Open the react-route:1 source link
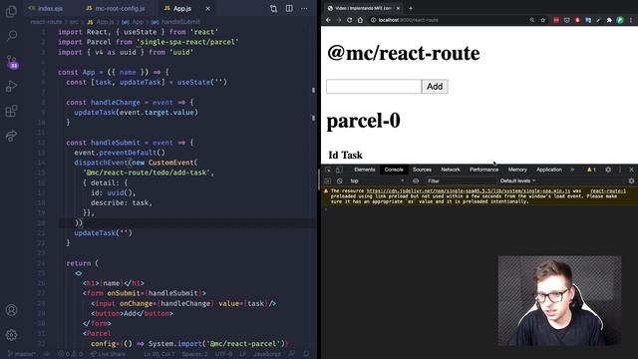Image resolution: width=638 pixels, height=359 pixels. 608,190
